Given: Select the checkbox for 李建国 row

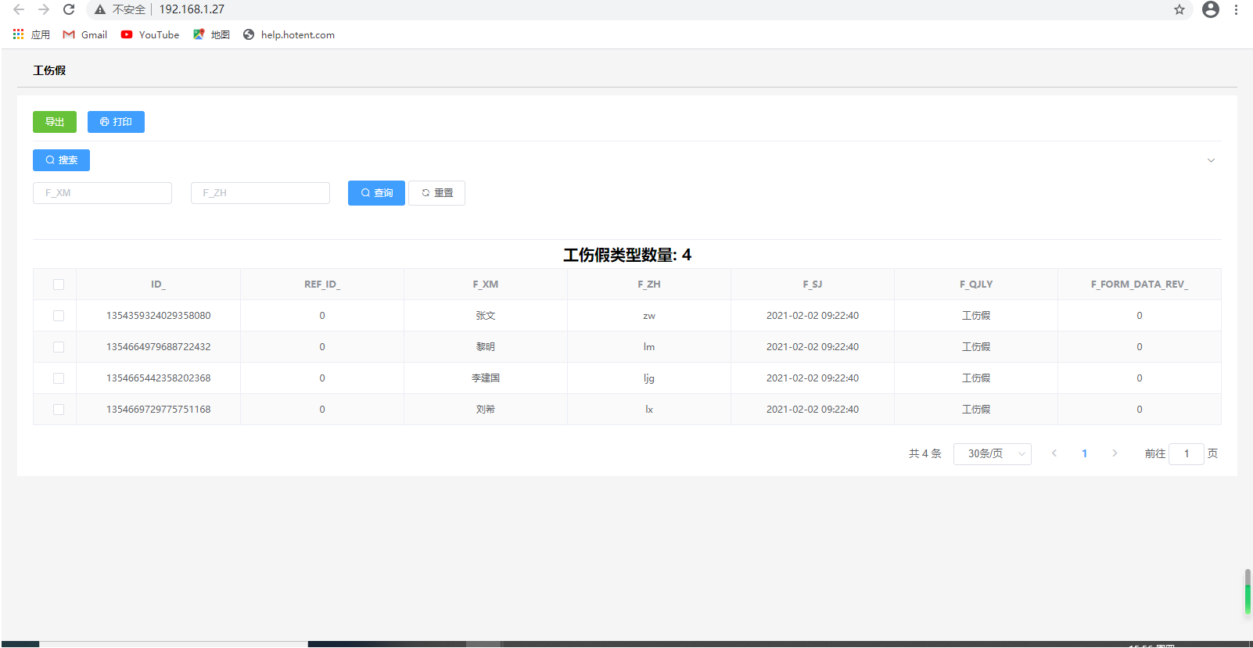Looking at the screenshot, I should (x=59, y=378).
